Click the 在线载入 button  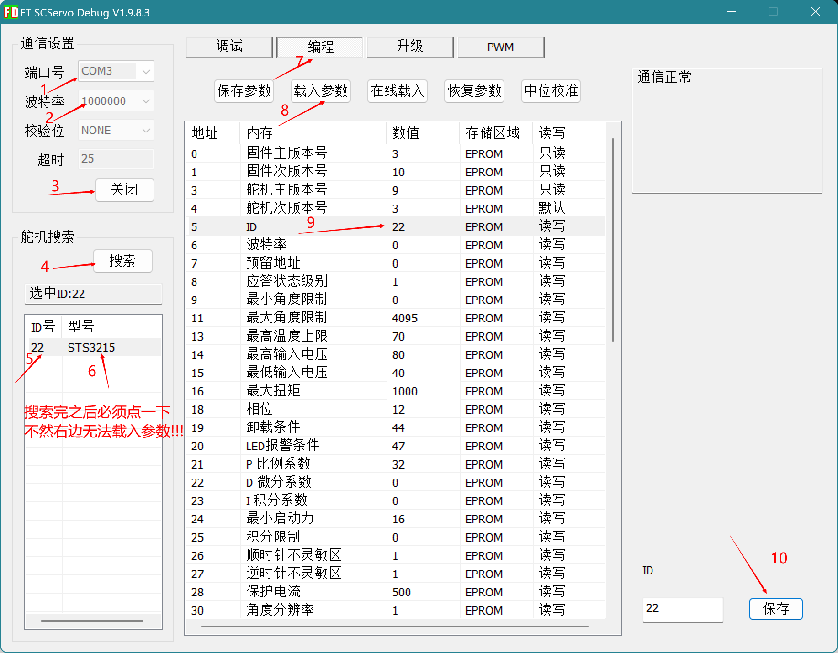pyautogui.click(x=397, y=91)
